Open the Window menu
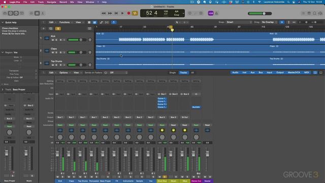The height and width of the screenshot is (183, 325). pos(90,2)
